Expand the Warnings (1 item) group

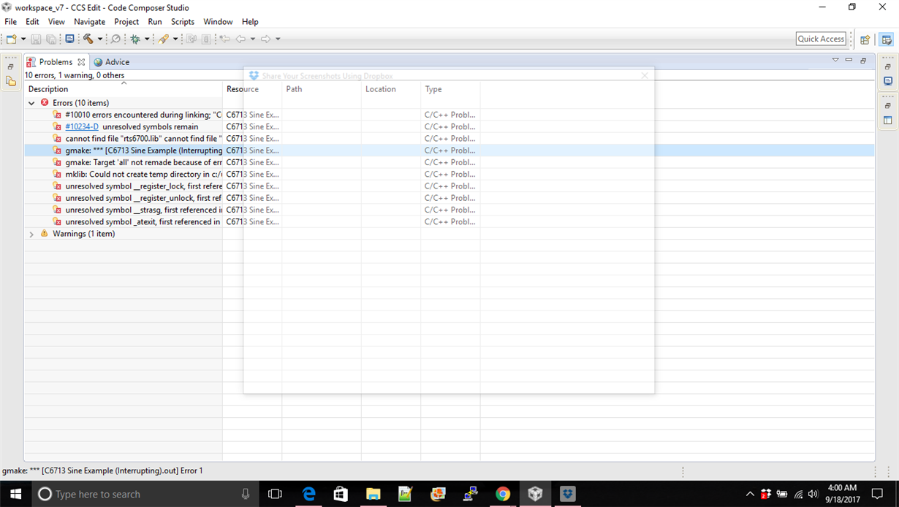[31, 234]
